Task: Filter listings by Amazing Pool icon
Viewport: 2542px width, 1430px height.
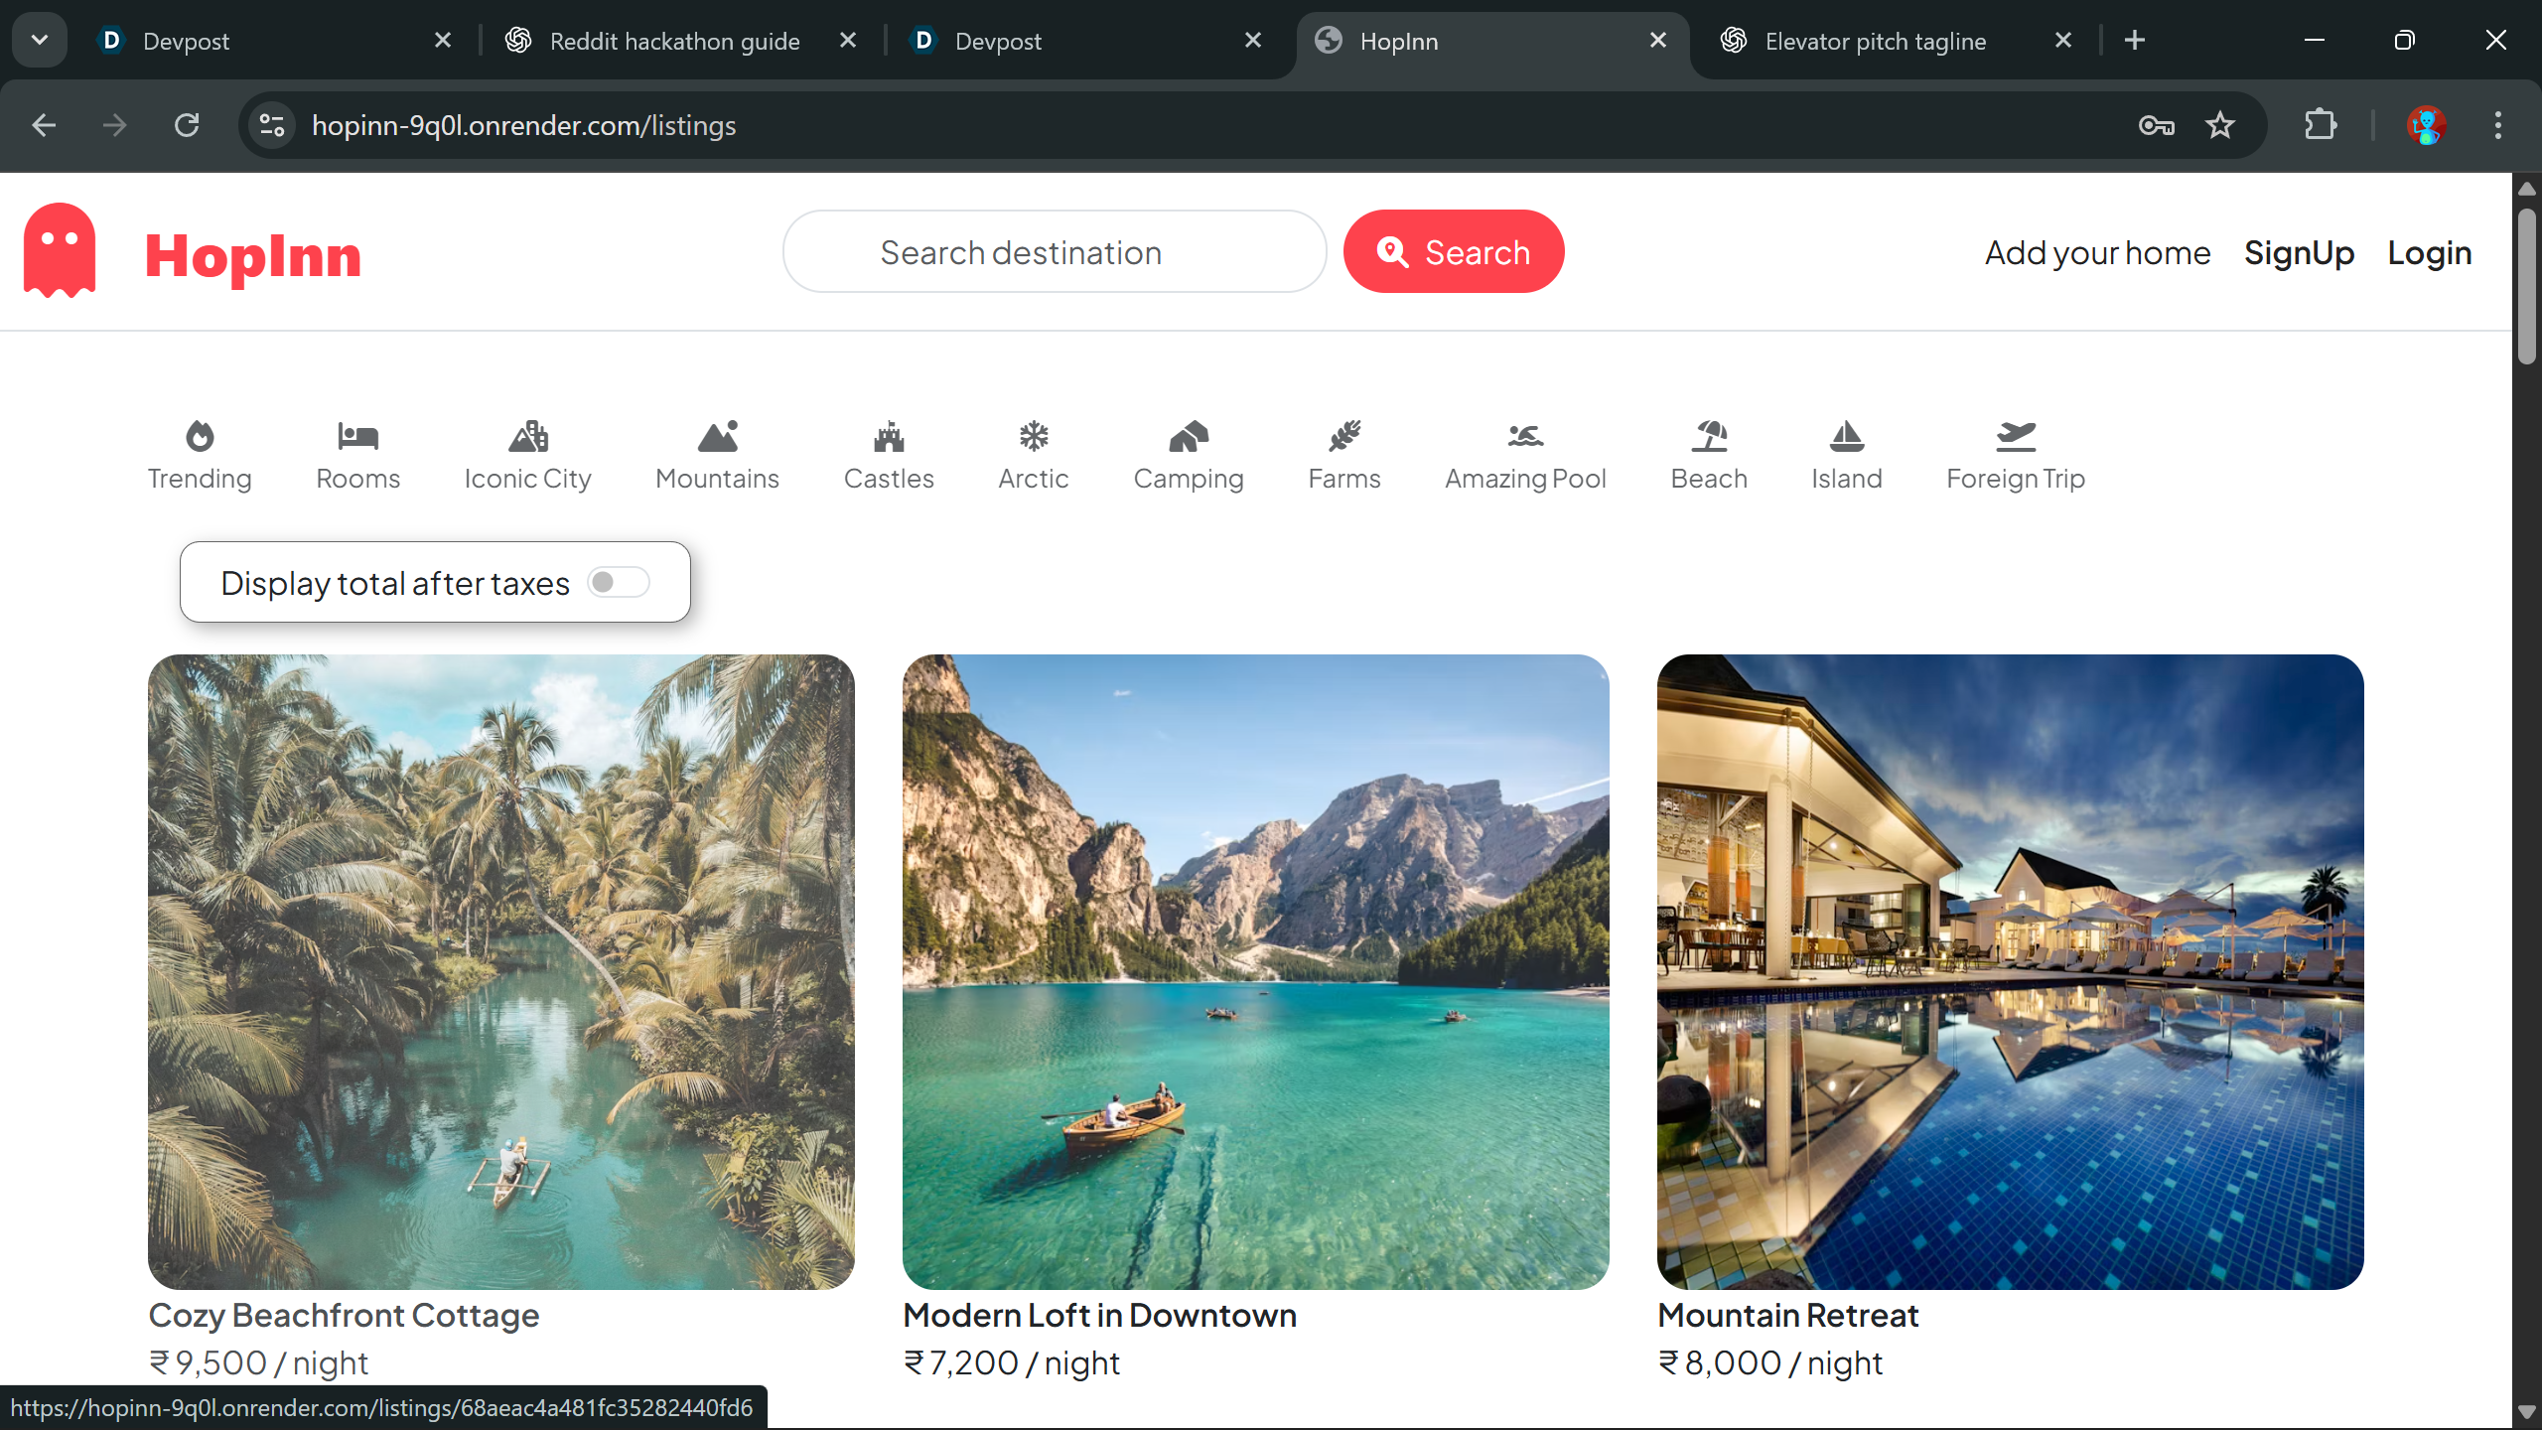Action: [1525, 436]
